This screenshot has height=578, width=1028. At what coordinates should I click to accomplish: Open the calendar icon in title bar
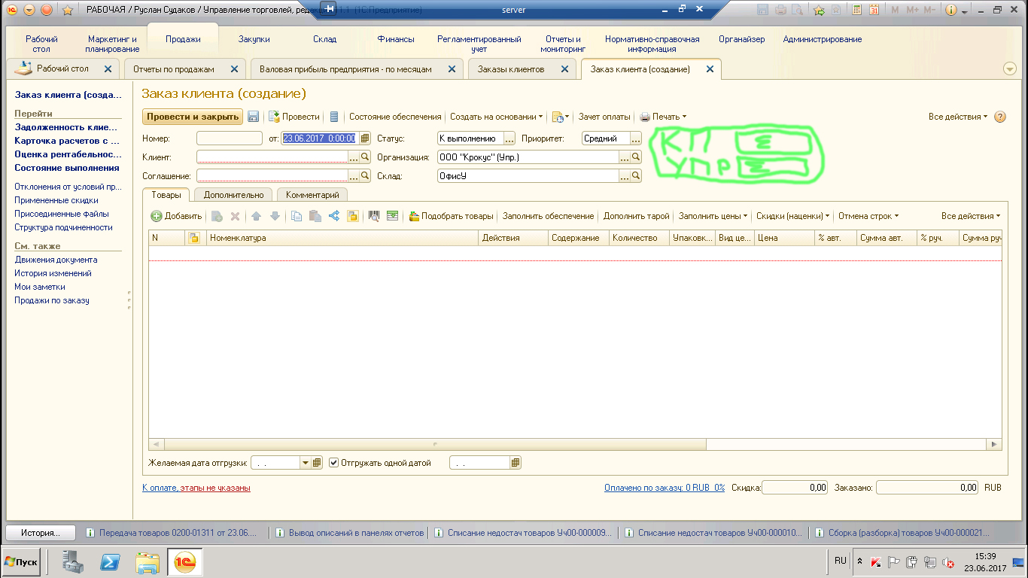874,10
